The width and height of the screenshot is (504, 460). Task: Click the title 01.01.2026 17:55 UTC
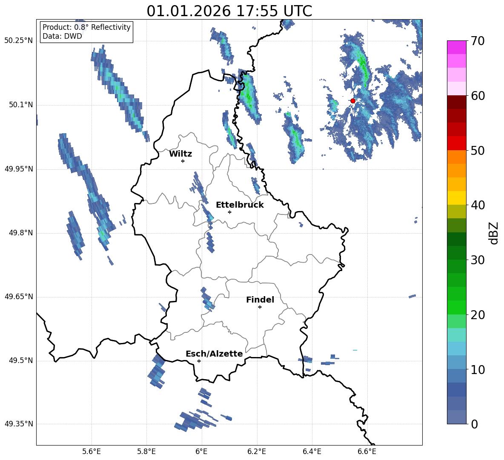229,11
